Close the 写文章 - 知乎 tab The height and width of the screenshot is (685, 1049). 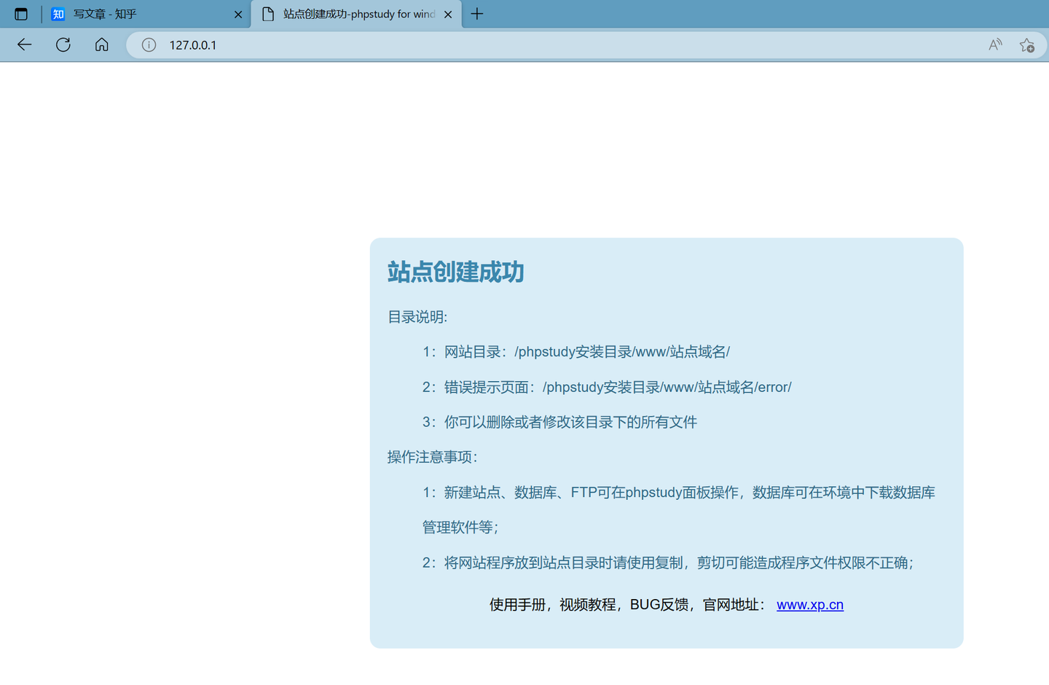tap(238, 14)
